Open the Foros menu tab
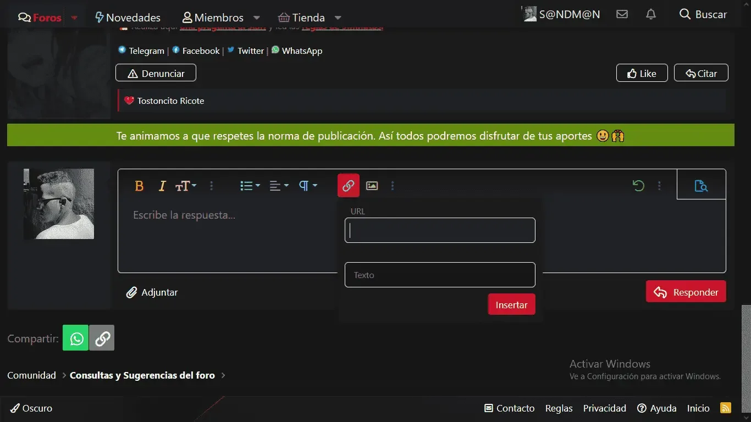The image size is (751, 422). coord(40,18)
